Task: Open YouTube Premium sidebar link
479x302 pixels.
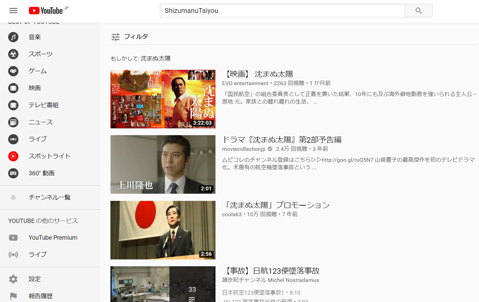Action: (x=53, y=238)
